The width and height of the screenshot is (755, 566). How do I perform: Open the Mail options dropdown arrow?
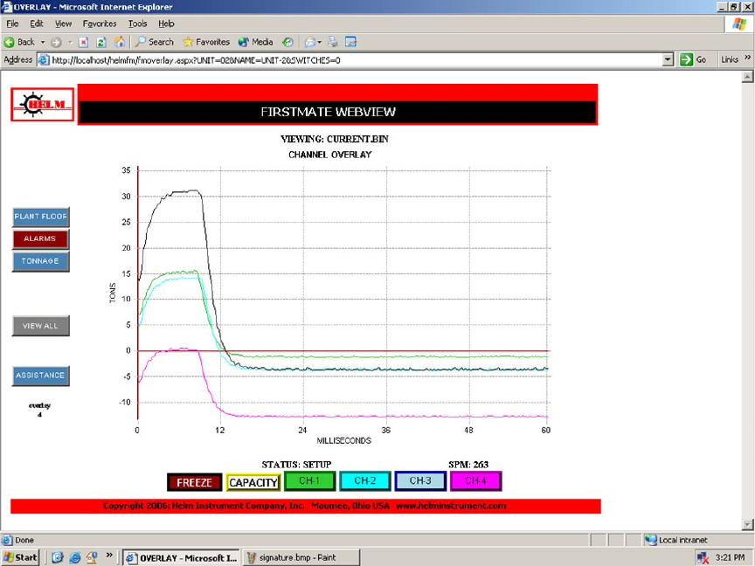(319, 42)
